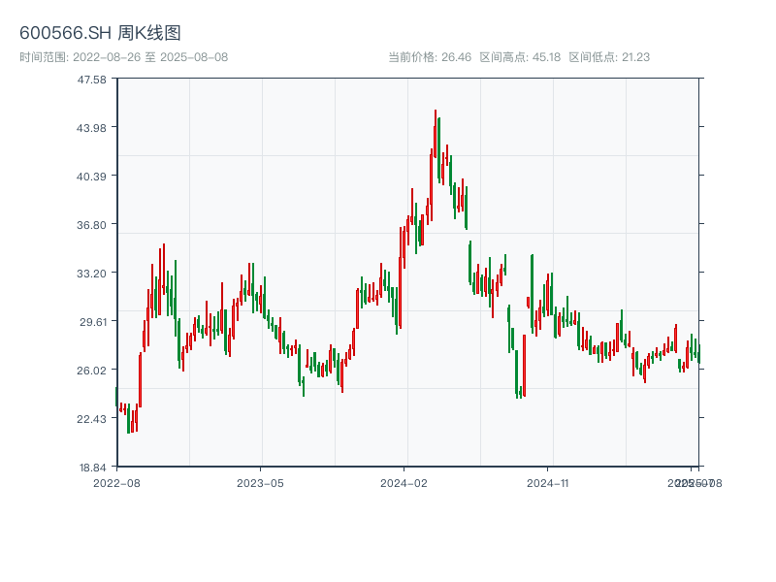Select the 2024-11 x-axis date label
Screen dimensions: 776x582
549,482
